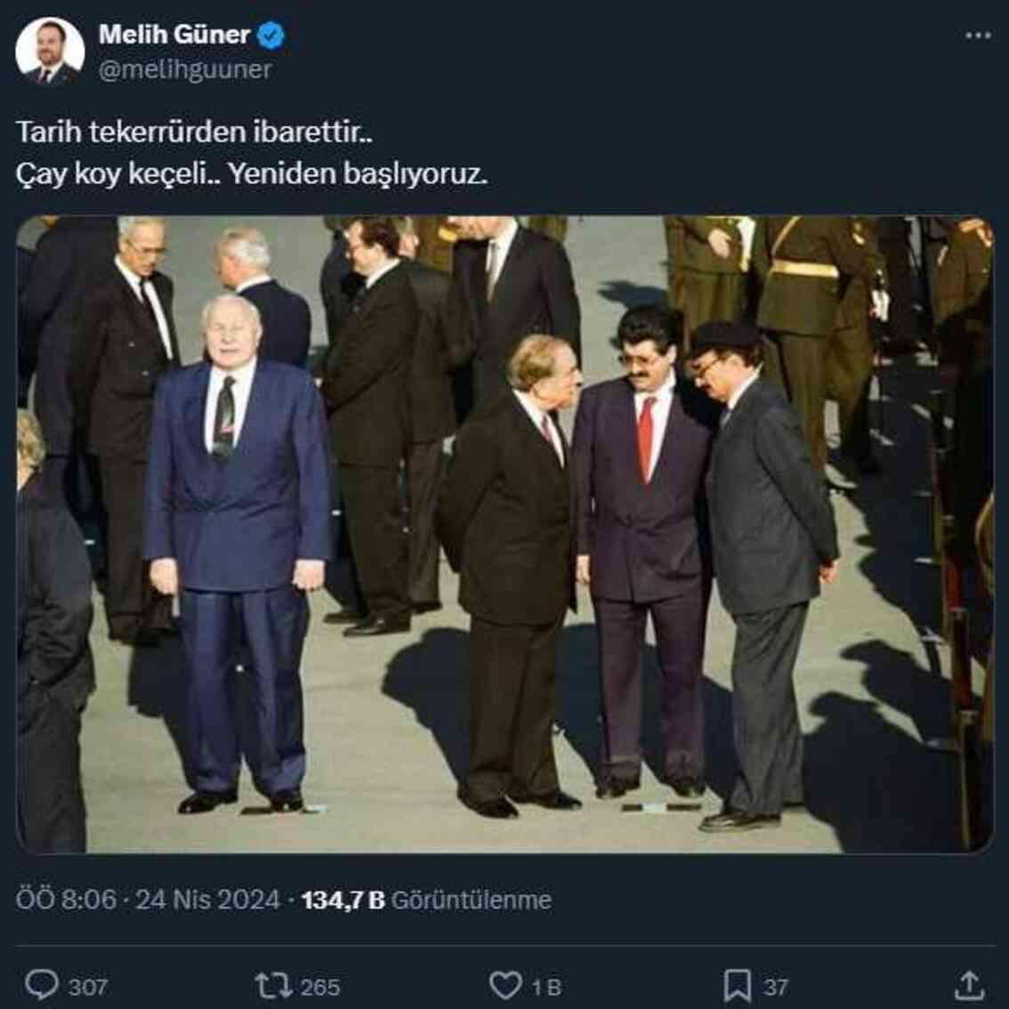The height and width of the screenshot is (1009, 1009).
Task: Click the 307 replies count
Action: click(x=87, y=987)
